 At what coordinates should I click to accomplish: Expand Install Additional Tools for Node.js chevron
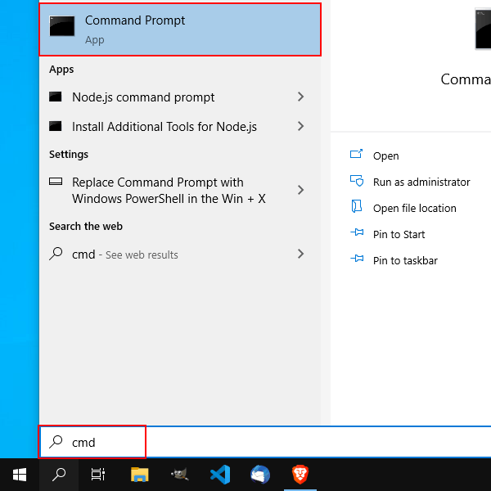[x=300, y=126]
